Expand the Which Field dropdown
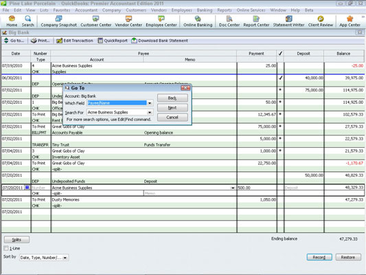Image resolution: width=366 pixels, height=275 pixels. click(150, 103)
